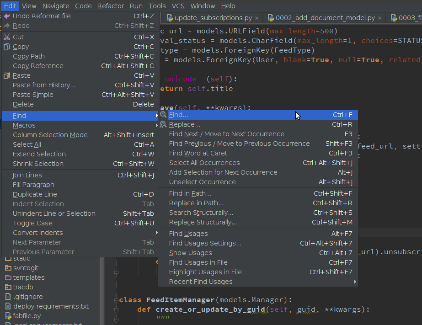Open the Refactor menu
Viewport: 422px width, 325px height.
[x=110, y=6]
